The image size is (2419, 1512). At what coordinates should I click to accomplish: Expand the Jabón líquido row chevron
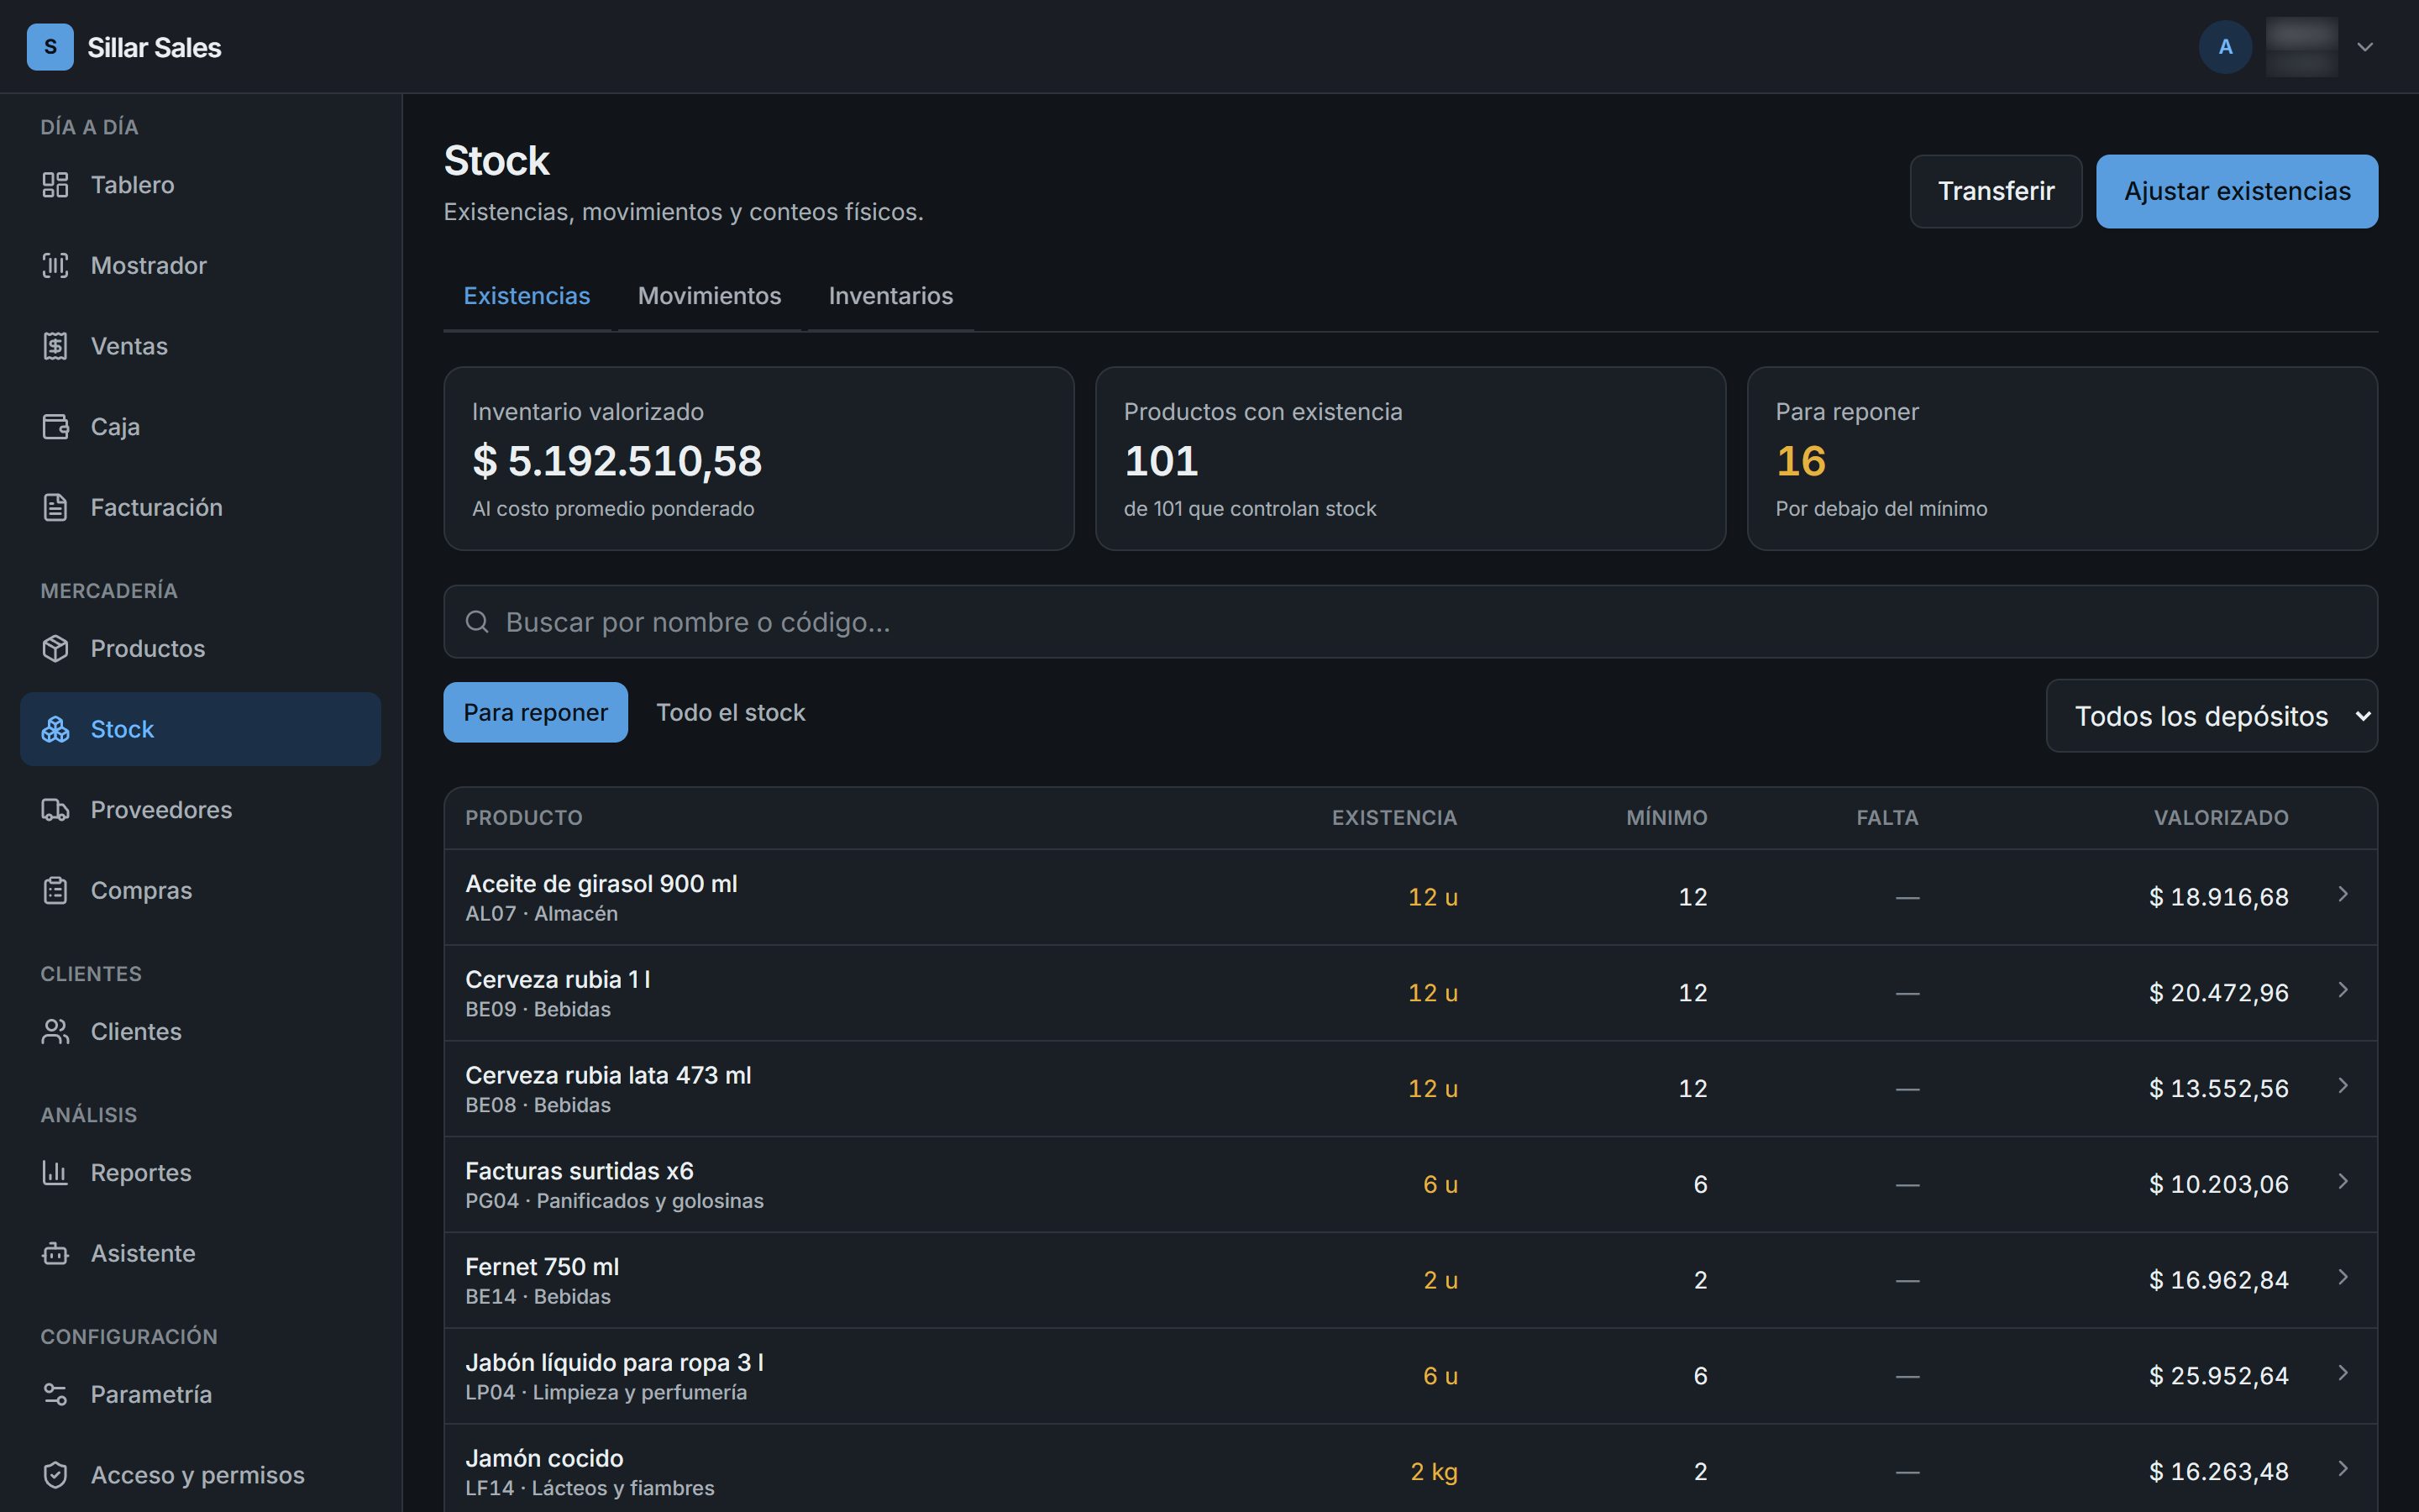[2343, 1373]
